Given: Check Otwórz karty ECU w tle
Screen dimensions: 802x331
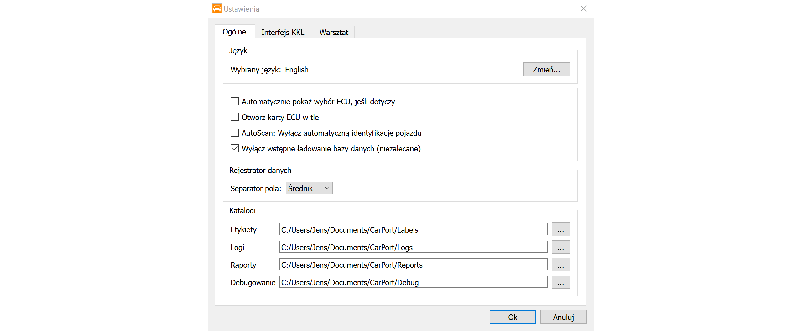Looking at the screenshot, I should (x=235, y=117).
